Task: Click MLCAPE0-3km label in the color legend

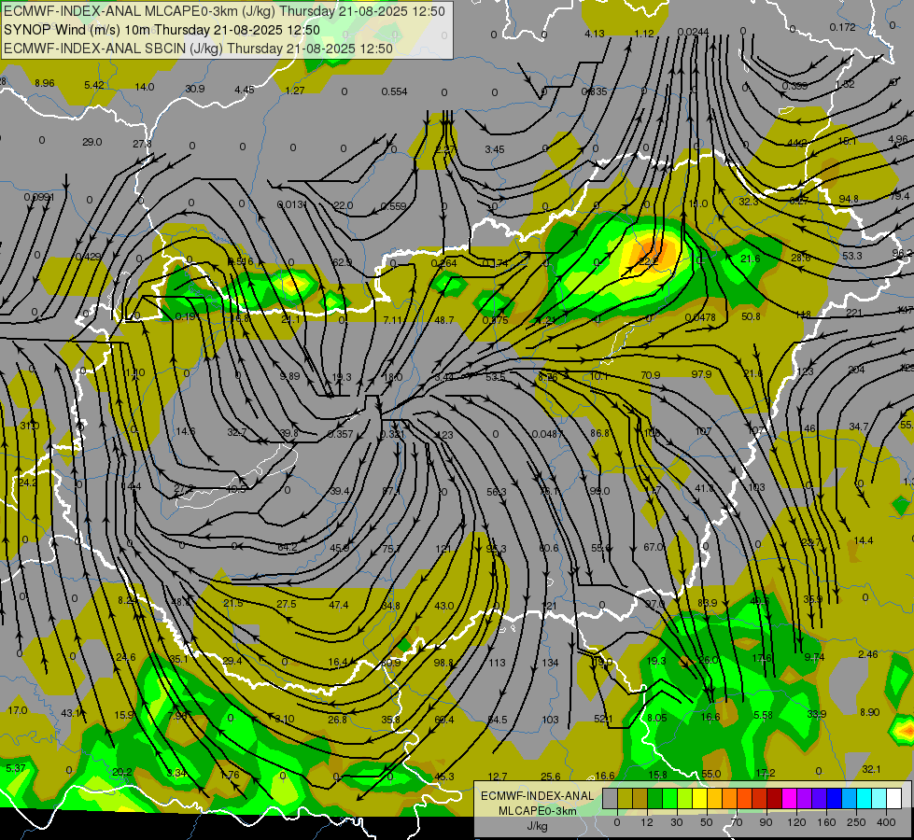Action: (x=537, y=811)
